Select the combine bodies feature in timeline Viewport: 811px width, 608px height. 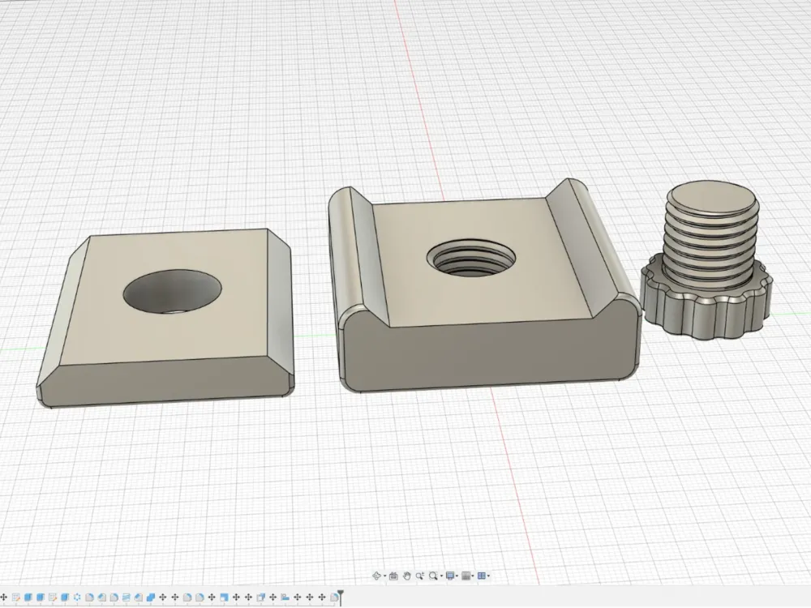click(151, 597)
